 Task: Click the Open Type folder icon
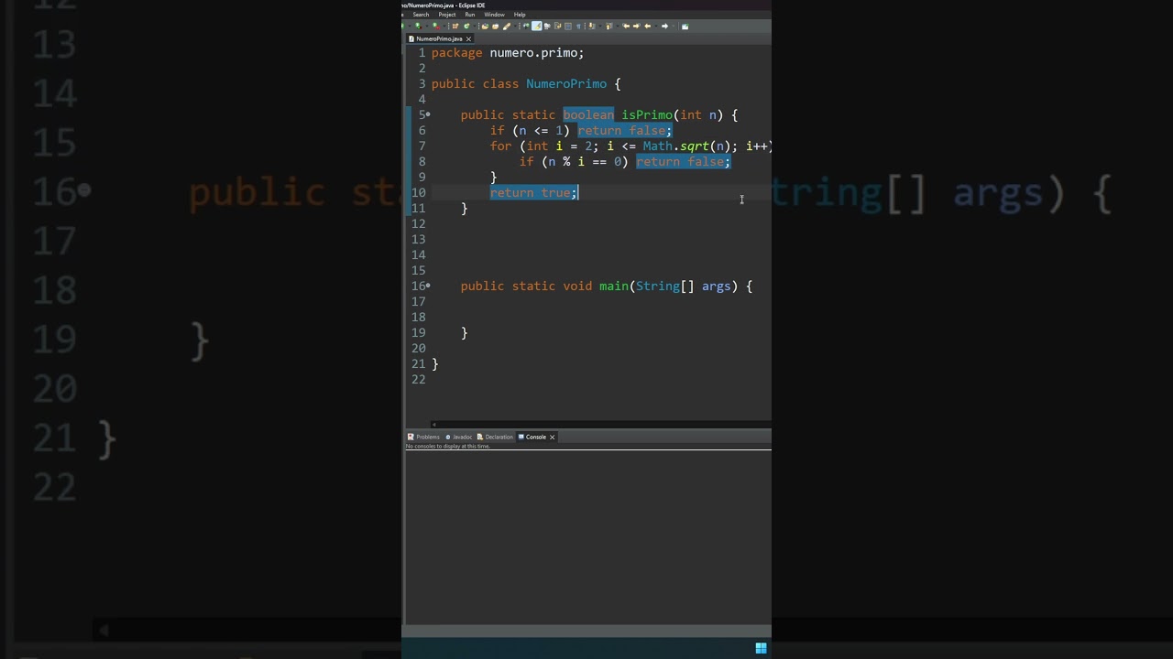point(485,27)
